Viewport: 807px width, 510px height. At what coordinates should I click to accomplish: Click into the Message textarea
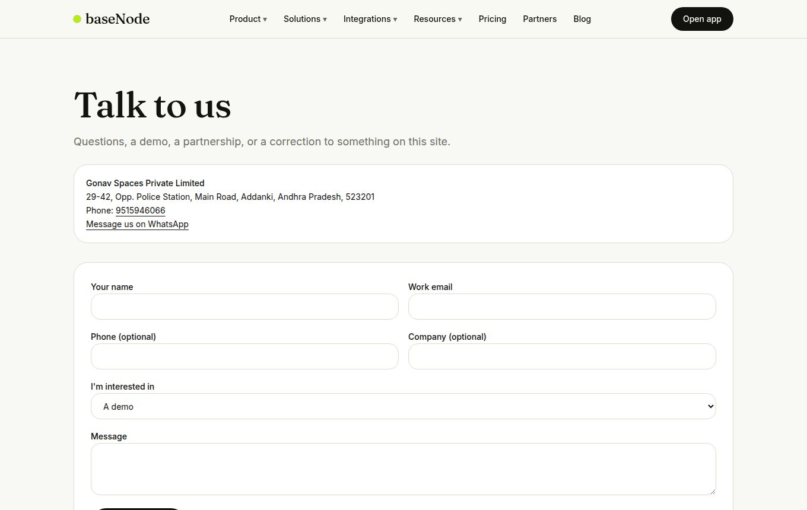click(x=403, y=469)
